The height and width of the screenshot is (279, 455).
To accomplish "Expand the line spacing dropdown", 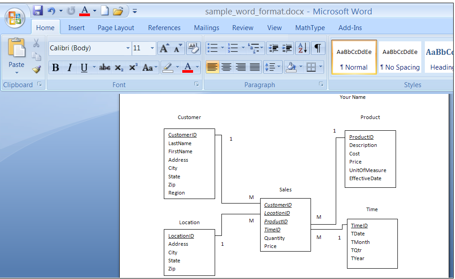I will click(x=279, y=67).
